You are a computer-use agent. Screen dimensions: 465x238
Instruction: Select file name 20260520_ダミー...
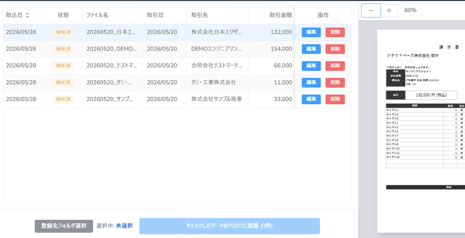click(108, 82)
